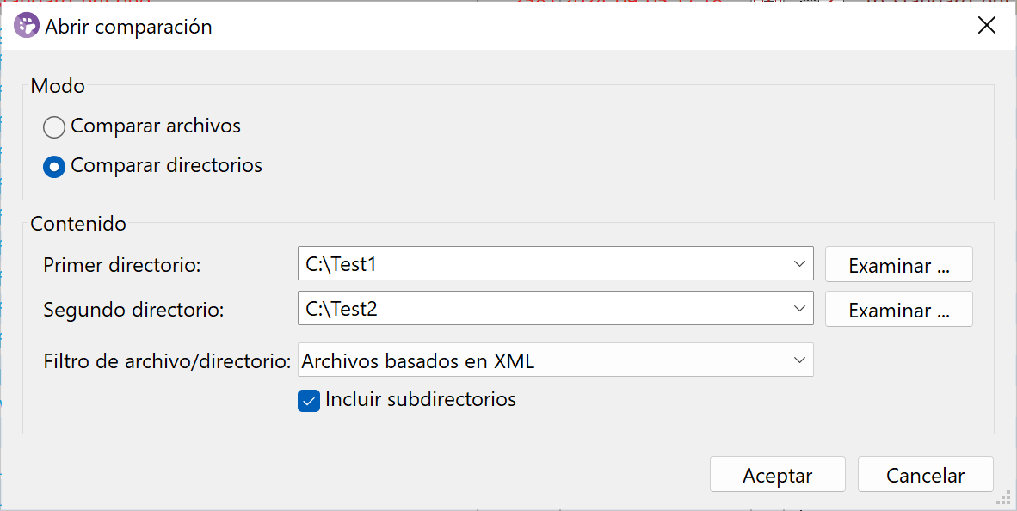This screenshot has height=511, width=1017.
Task: Select the Comparar directorios radio button
Action: [54, 166]
